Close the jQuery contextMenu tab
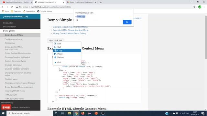Image resolution: width=207 pixels, height=116 pixels. pos(63,2)
